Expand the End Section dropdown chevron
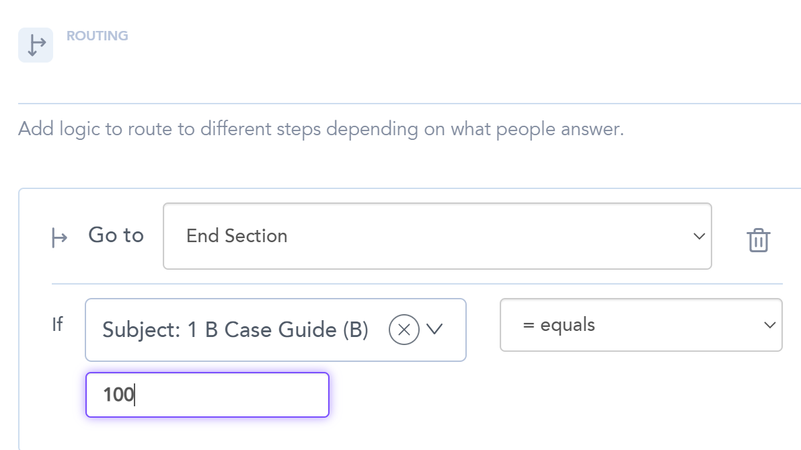Viewport: 801px width, 450px height. tap(699, 236)
